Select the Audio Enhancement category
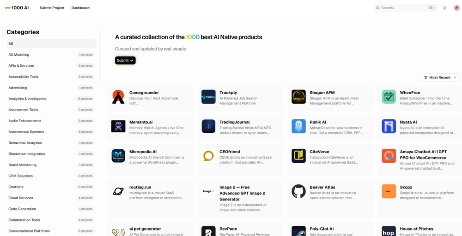The height and width of the screenshot is (236, 462). click(51, 121)
